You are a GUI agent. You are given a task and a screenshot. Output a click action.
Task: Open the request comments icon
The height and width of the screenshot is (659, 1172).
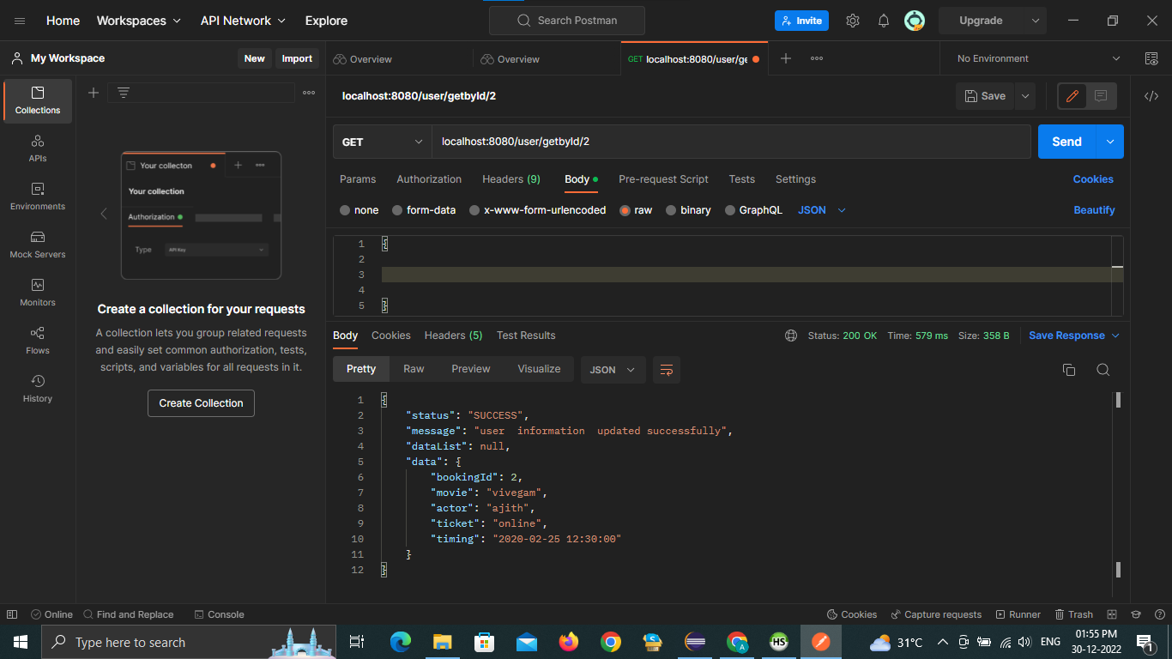pyautogui.click(x=1101, y=96)
